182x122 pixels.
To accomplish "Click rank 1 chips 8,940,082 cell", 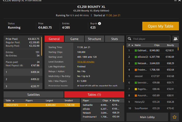I will [x=154, y=50].
